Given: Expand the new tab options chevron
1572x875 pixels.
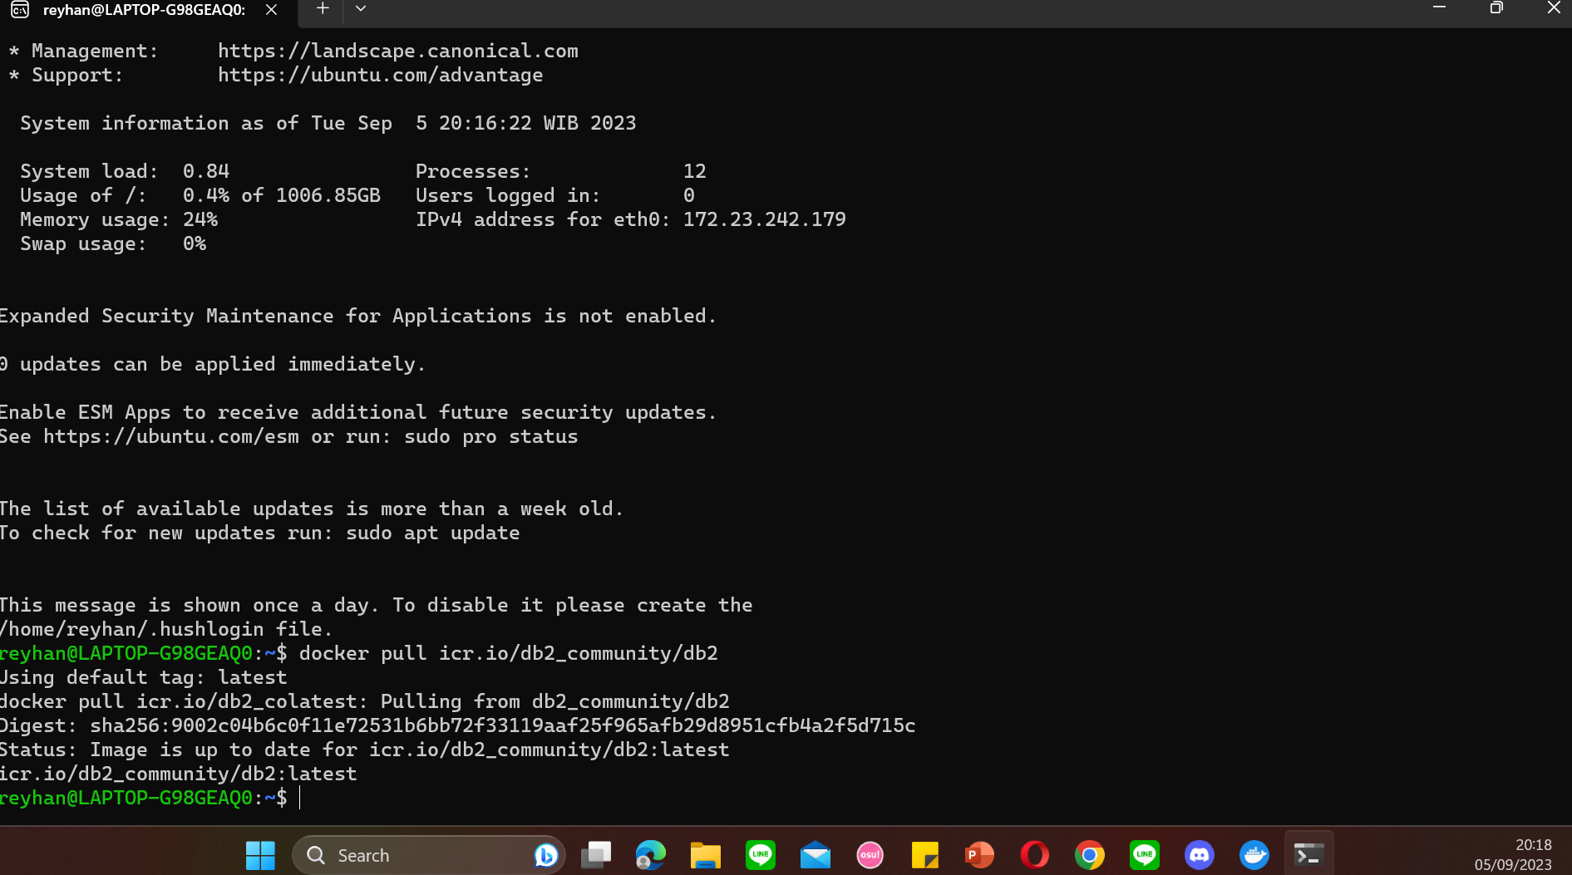Looking at the screenshot, I should coord(360,7).
